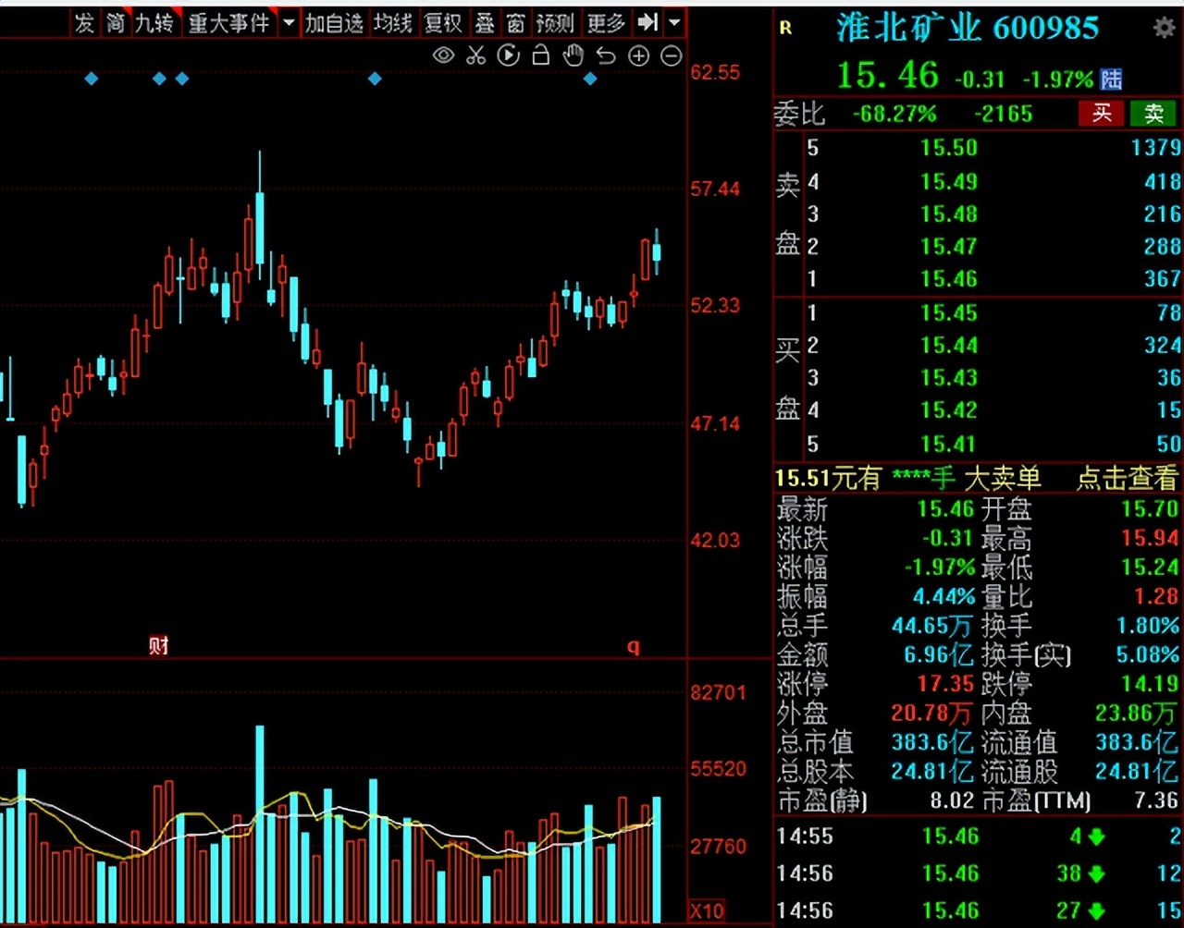Select the hand pan tool
Screen dimensions: 1184x928
point(573,55)
